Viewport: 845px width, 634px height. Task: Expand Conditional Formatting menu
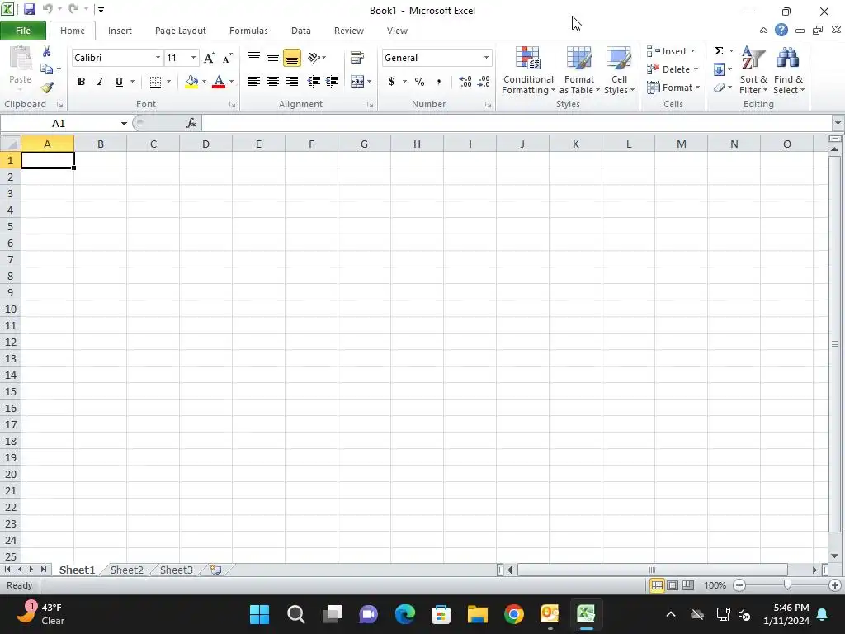click(528, 70)
